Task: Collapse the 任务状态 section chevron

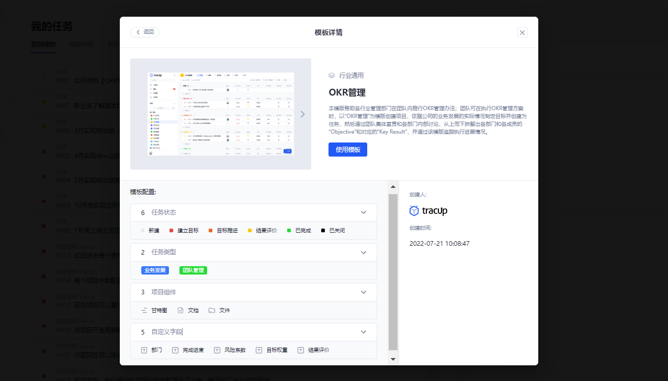Action: click(x=363, y=212)
